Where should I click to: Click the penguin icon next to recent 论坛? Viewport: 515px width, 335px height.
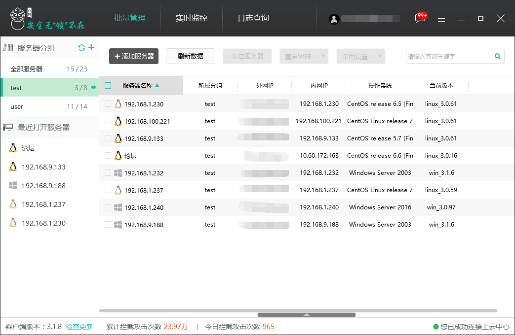tap(13, 148)
